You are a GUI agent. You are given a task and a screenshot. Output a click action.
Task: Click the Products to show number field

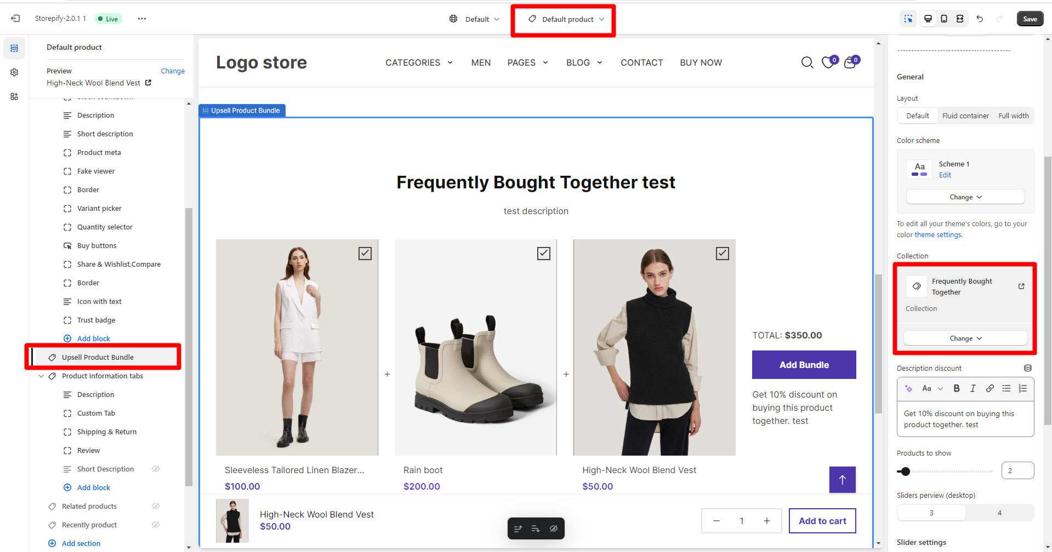[1017, 470]
